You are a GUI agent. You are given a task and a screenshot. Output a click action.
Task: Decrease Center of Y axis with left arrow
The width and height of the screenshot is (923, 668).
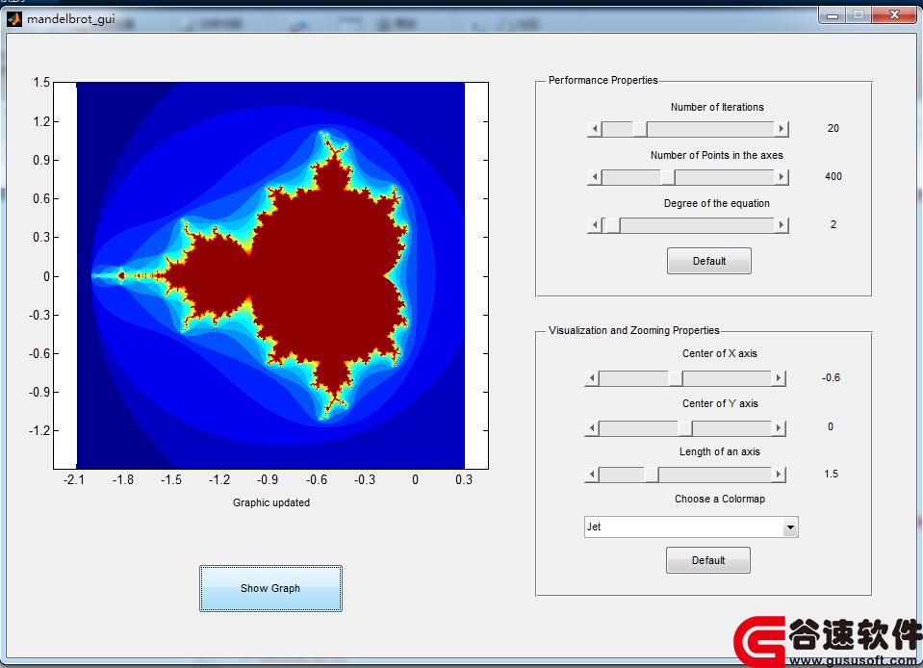592,428
